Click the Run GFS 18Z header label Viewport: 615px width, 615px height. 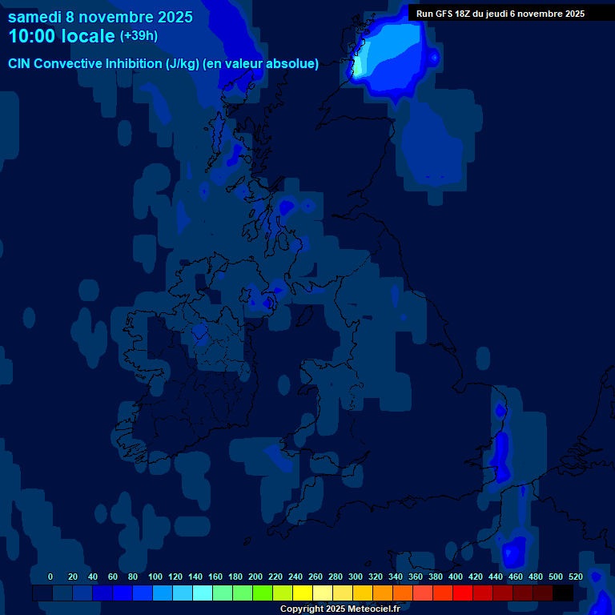[x=500, y=14]
